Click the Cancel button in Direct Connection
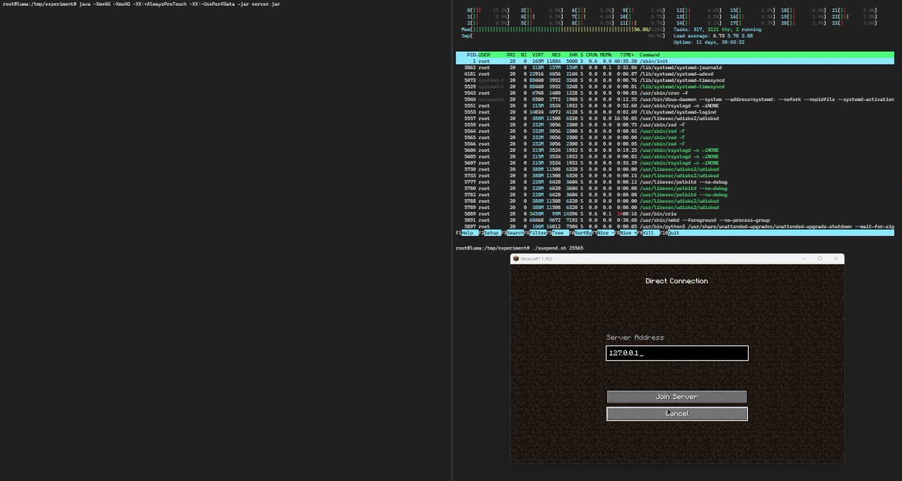The width and height of the screenshot is (902, 481). 676,414
